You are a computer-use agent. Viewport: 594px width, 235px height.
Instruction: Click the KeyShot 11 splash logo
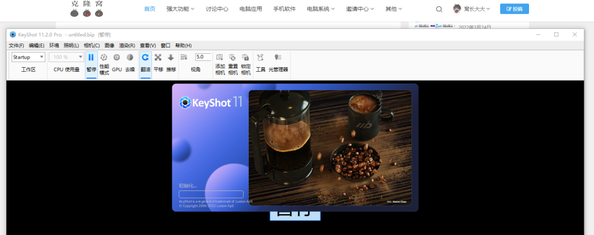click(x=211, y=102)
